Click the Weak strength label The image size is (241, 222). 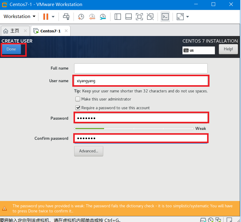(200, 128)
